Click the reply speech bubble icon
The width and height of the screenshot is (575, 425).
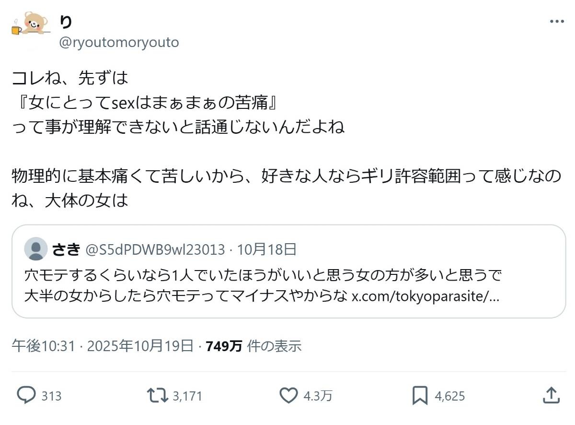point(27,395)
